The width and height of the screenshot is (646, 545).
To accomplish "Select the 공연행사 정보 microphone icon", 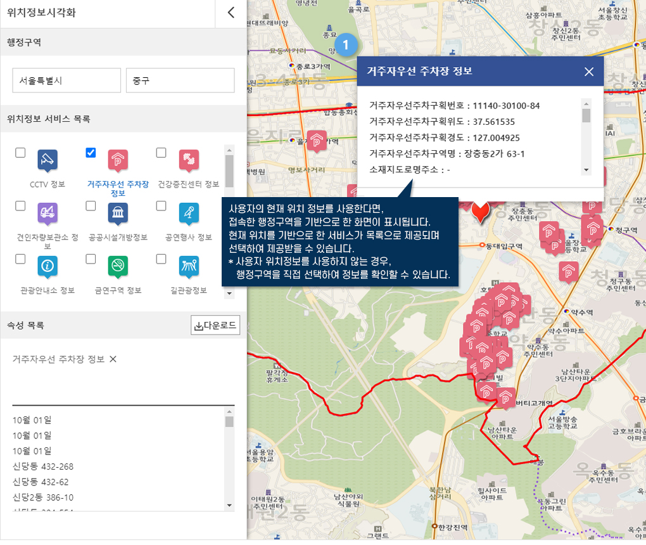I will click(x=189, y=213).
